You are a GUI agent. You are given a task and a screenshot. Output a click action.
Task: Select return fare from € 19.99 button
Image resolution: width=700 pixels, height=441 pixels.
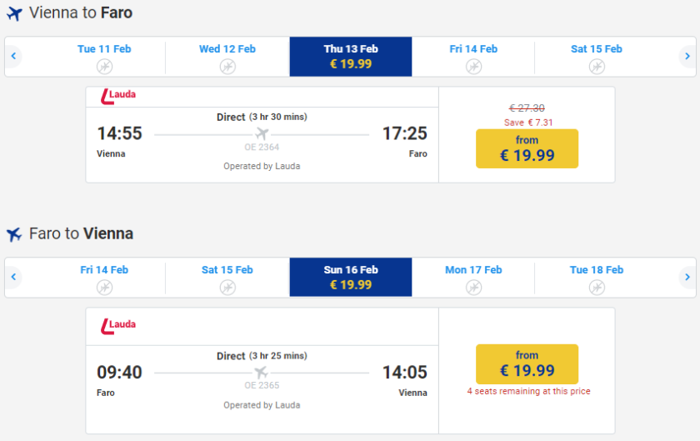coord(527,364)
